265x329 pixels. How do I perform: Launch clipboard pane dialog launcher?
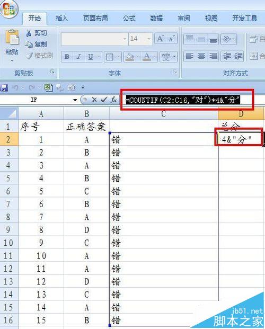point(52,72)
